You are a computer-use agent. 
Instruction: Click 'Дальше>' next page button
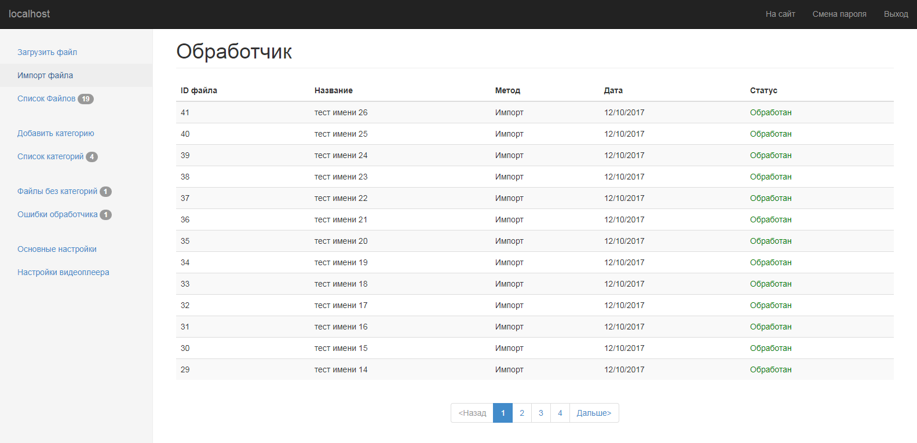pyautogui.click(x=594, y=413)
